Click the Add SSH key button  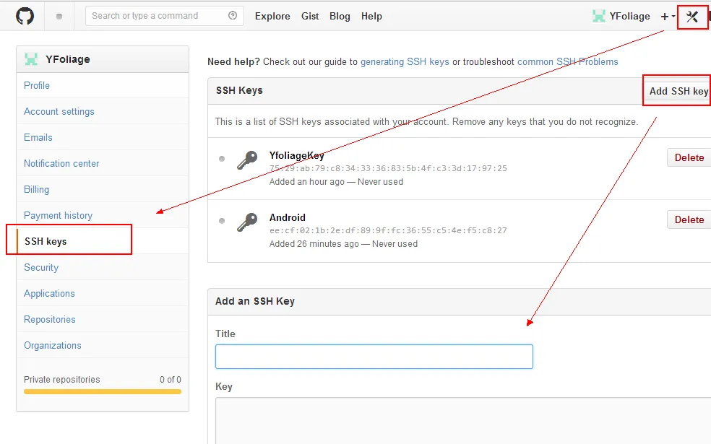[678, 91]
